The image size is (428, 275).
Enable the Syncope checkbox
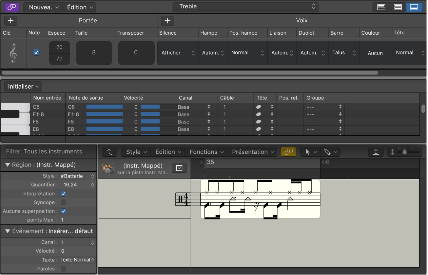click(64, 202)
